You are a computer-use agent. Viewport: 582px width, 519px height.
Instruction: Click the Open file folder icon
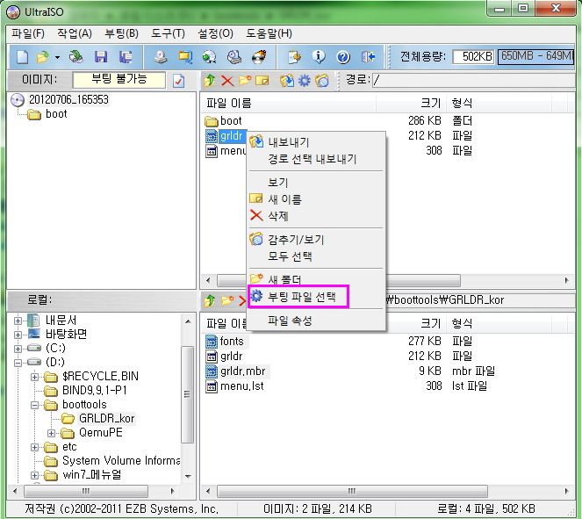[x=42, y=57]
